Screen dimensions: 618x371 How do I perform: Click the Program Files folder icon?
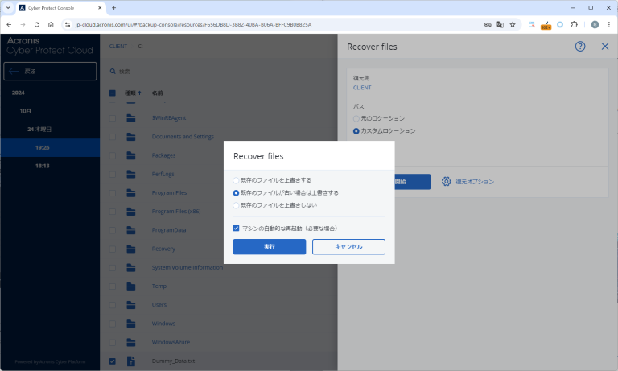pos(132,192)
